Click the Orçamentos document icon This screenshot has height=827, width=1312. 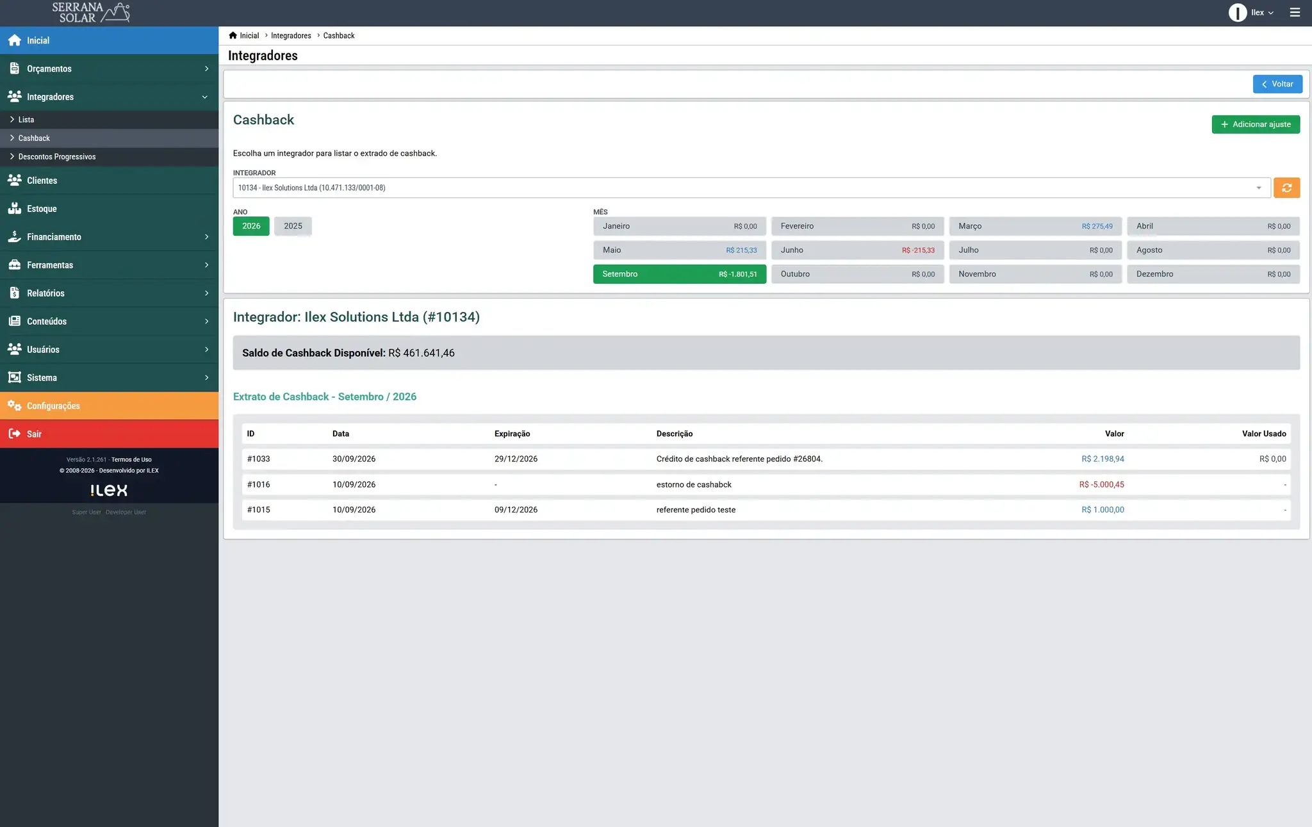click(x=15, y=69)
